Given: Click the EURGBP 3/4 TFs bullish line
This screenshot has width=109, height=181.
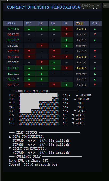Looking at the screenshot, I should [42, 144].
